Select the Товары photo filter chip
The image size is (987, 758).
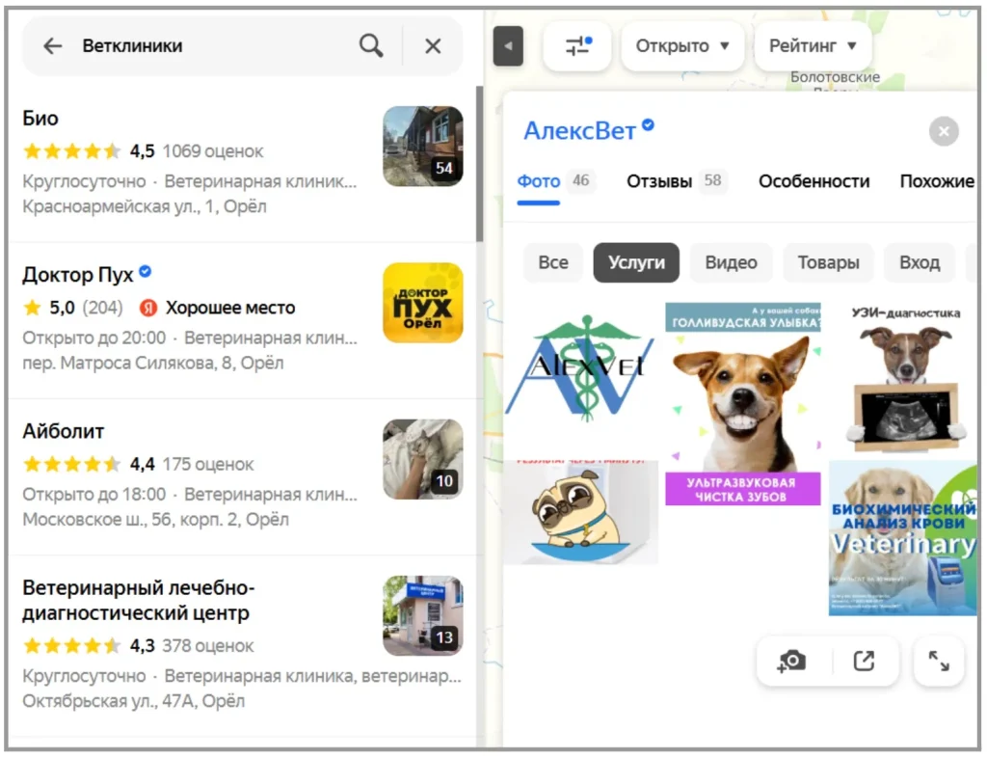828,262
